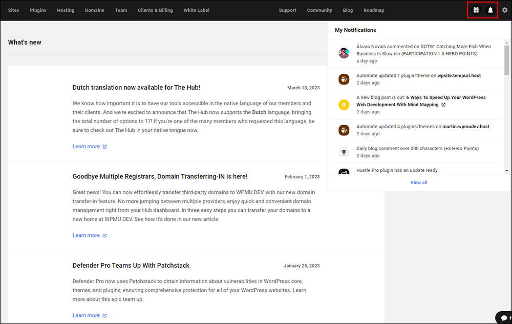This screenshot has height=324, width=512.
Task: Open the Hosting menu item
Action: 66,10
